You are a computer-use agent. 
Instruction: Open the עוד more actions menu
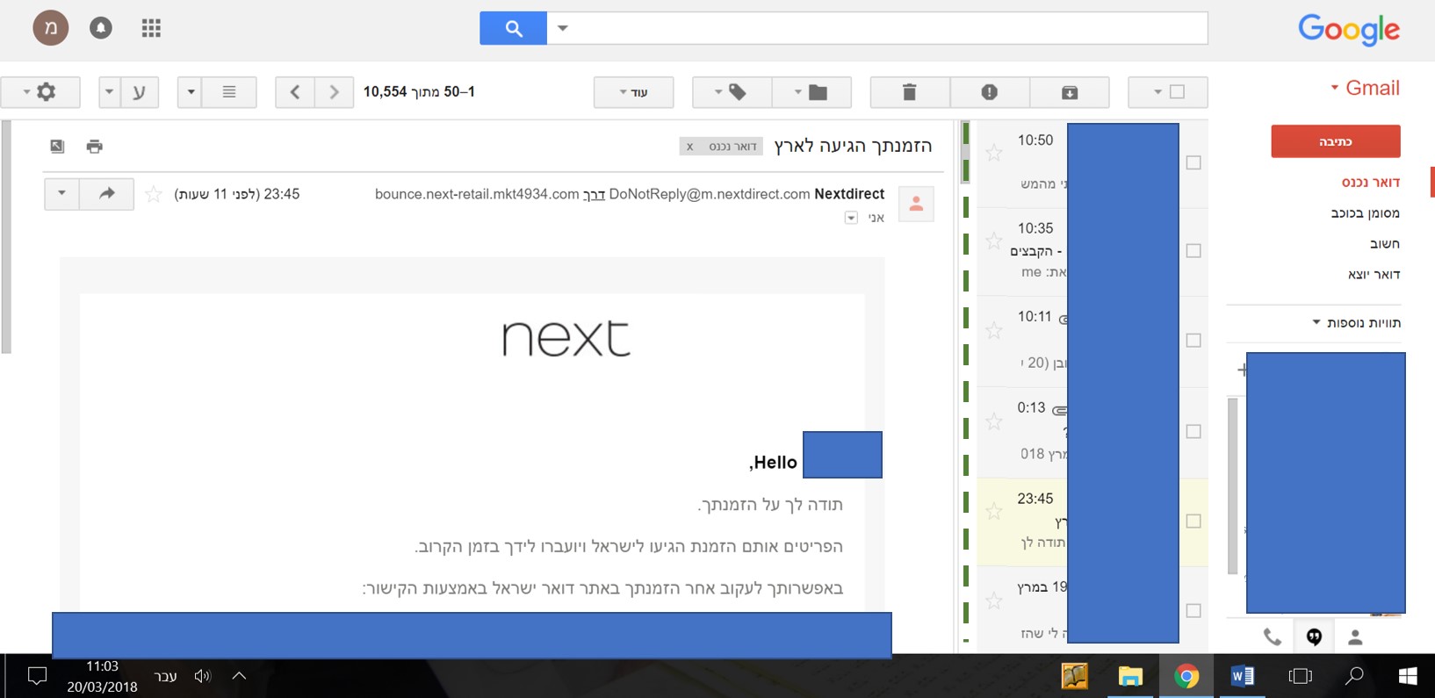click(x=633, y=91)
